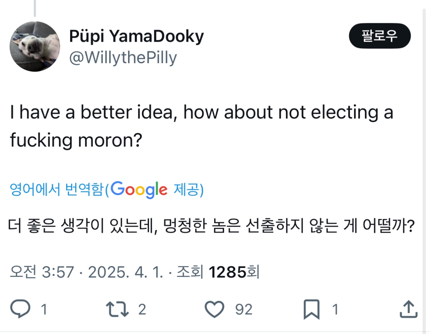Follow the user with the 팔로우 button
Screen dimensions: 429x334
coord(380,36)
